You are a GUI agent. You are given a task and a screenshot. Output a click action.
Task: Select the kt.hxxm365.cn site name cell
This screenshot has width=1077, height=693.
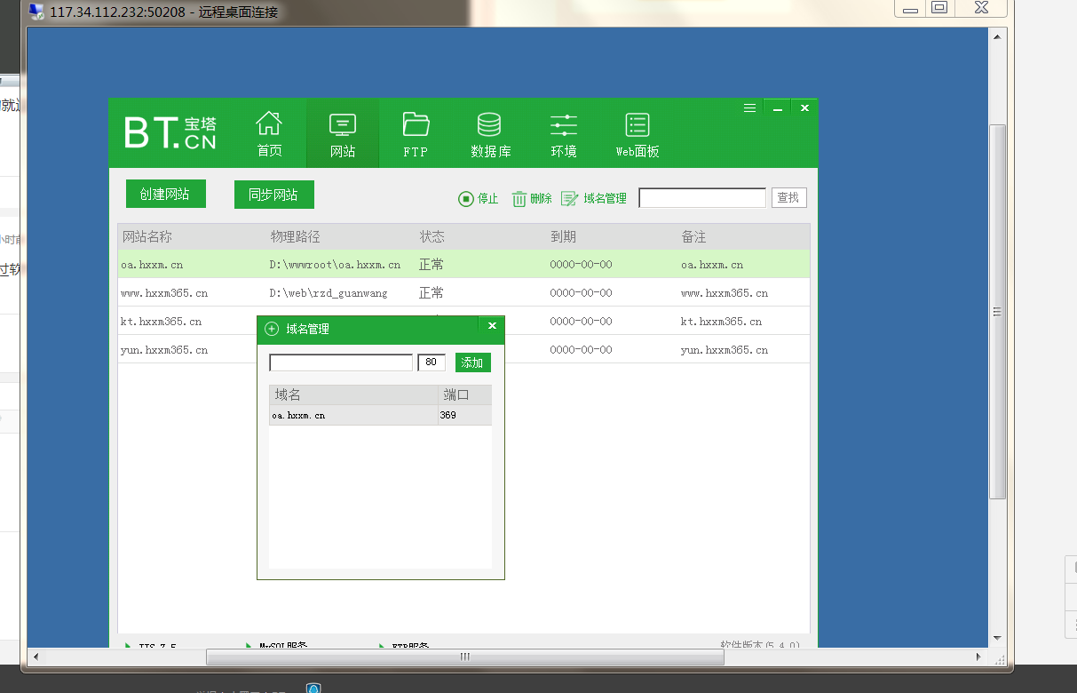tap(161, 322)
